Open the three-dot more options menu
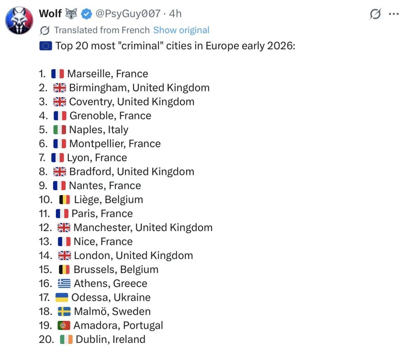 click(394, 14)
